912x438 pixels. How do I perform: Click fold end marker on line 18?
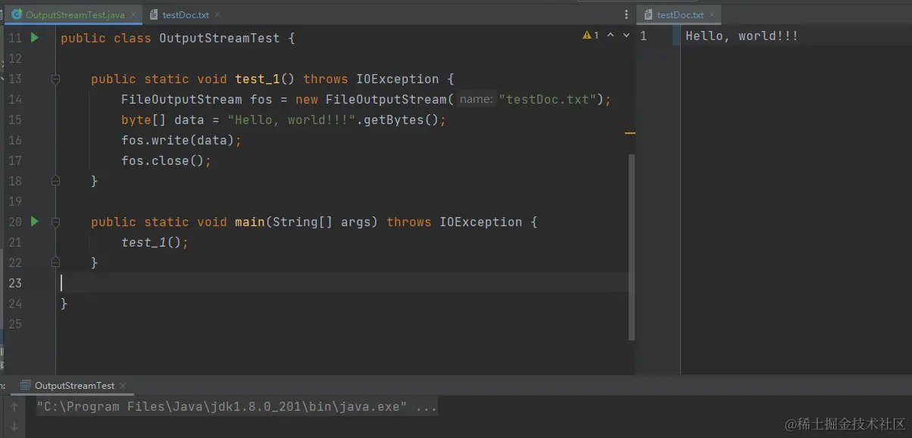click(x=55, y=181)
